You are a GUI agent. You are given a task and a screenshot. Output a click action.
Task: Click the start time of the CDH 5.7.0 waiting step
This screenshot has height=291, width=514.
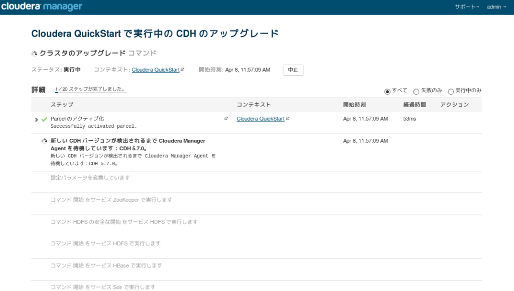pos(365,141)
